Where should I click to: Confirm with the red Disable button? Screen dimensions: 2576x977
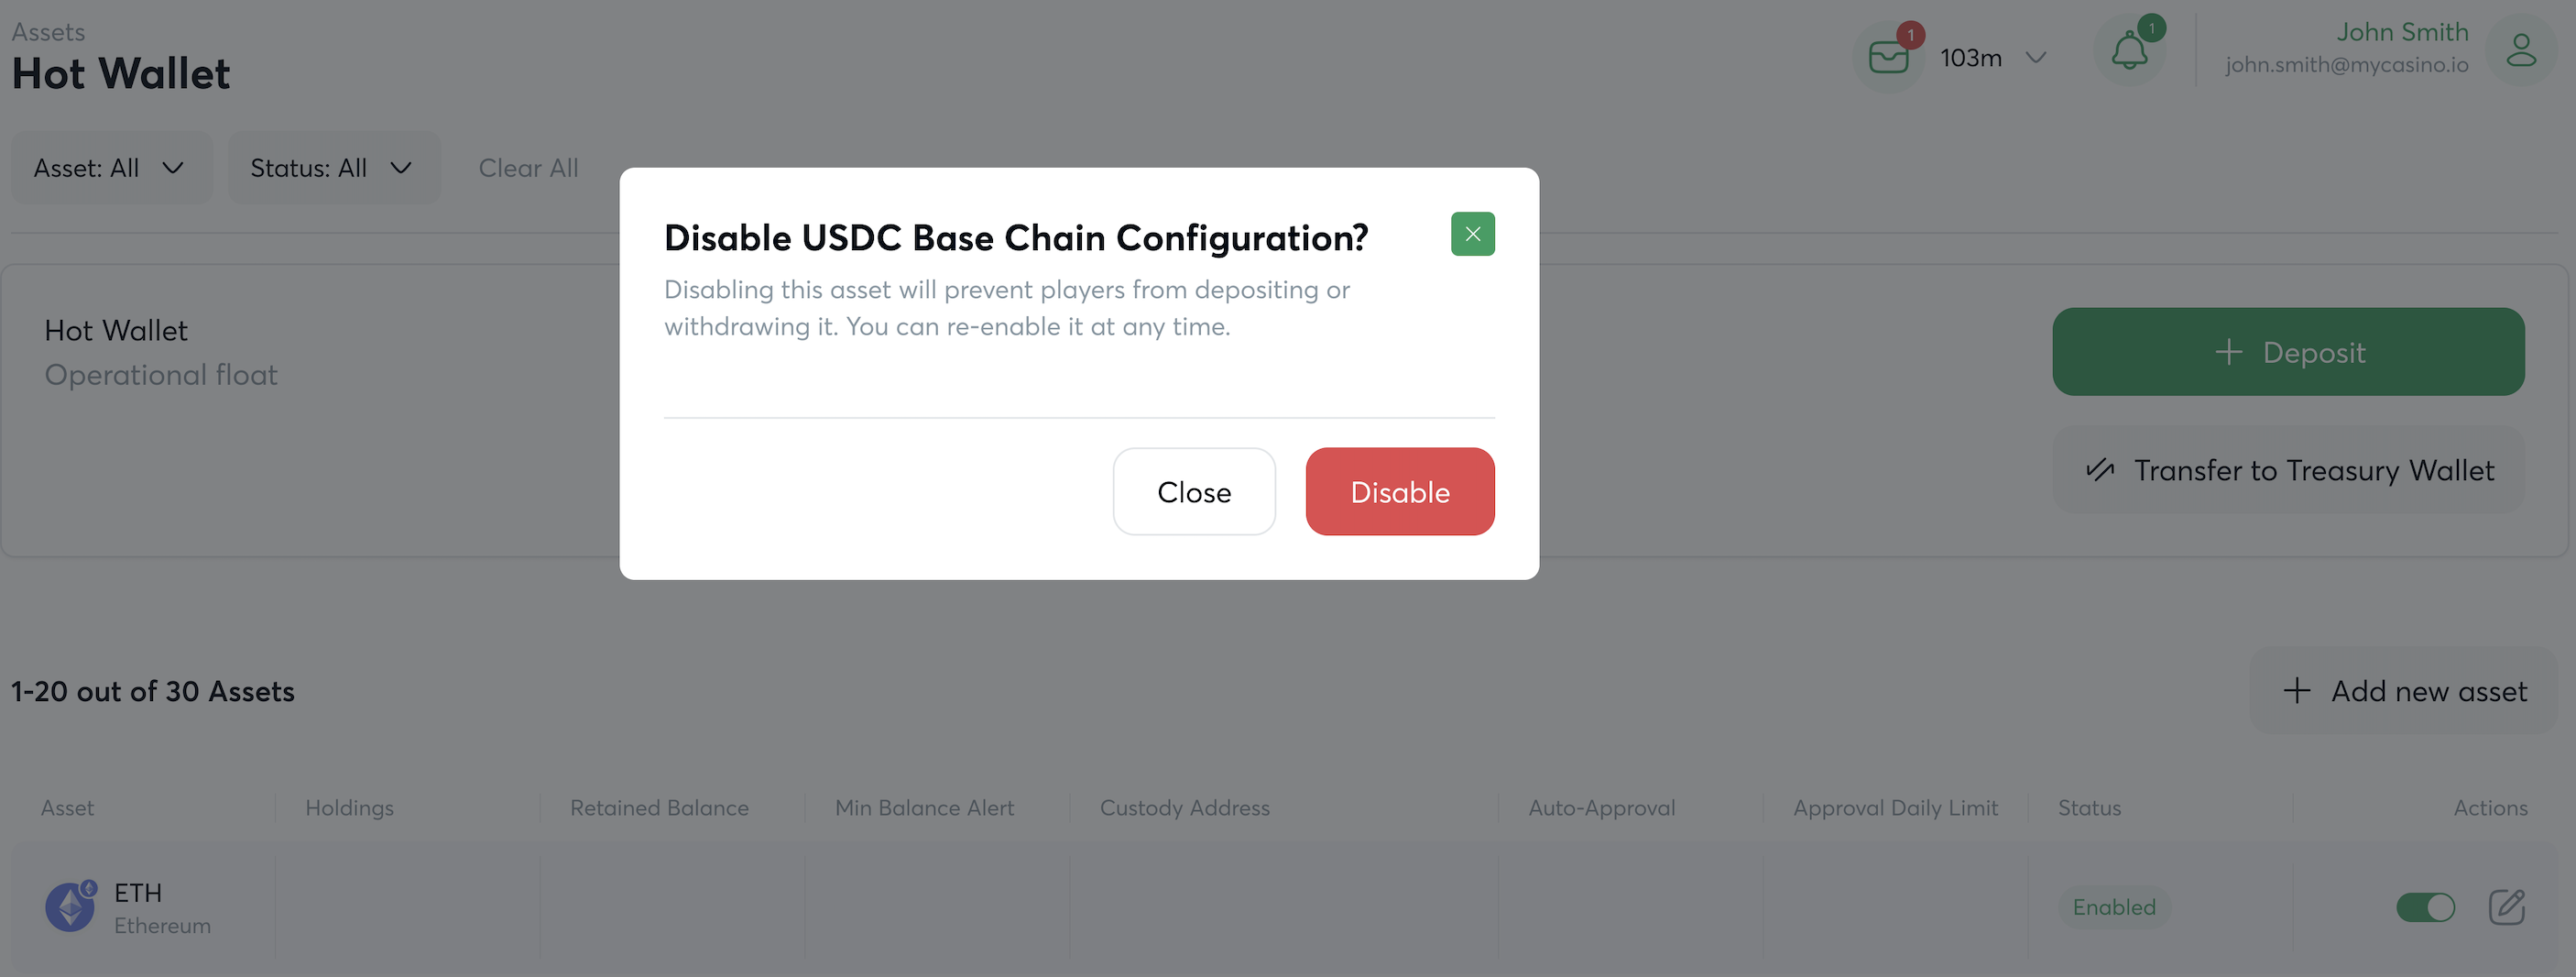(1399, 492)
